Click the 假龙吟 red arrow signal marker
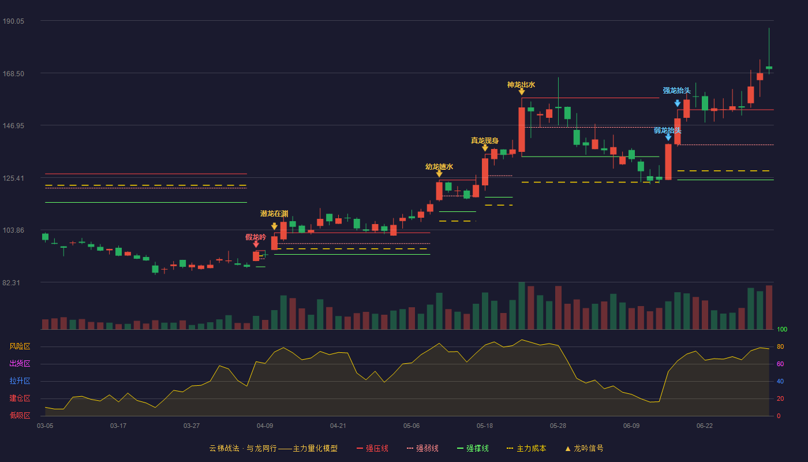808x462 pixels. (256, 244)
